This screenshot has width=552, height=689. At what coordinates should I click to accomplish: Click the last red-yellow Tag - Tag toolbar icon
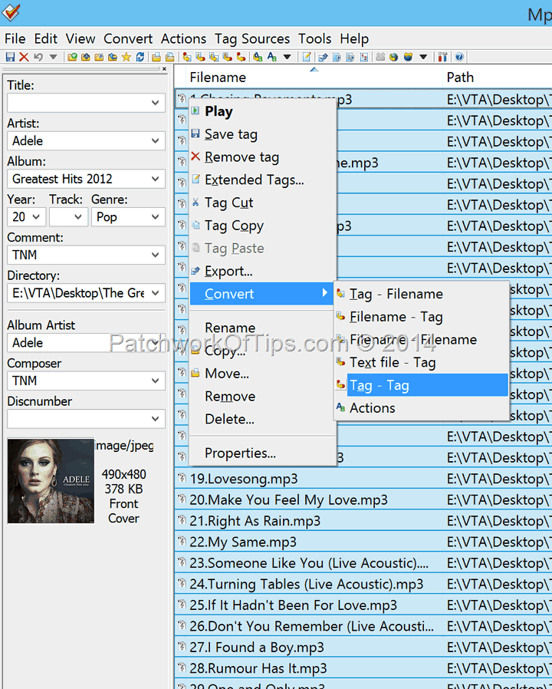point(241,57)
